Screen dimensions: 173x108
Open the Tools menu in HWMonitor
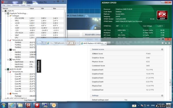[23, 5]
